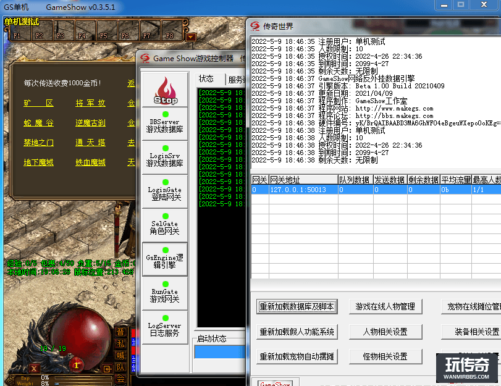Click the 传奇世界 window title icon
The width and height of the screenshot is (501, 386).
[x=255, y=26]
